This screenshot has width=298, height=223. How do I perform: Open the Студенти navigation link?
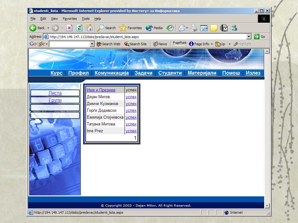point(170,73)
